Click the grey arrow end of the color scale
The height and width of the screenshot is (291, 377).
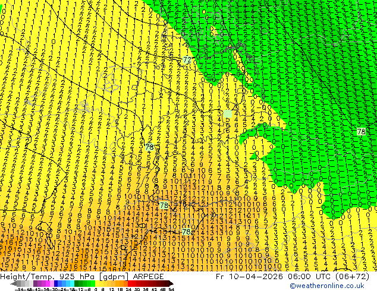(14, 283)
